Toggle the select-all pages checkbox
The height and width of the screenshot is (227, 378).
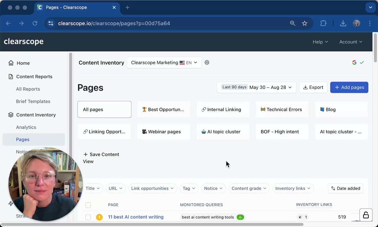[88, 205]
